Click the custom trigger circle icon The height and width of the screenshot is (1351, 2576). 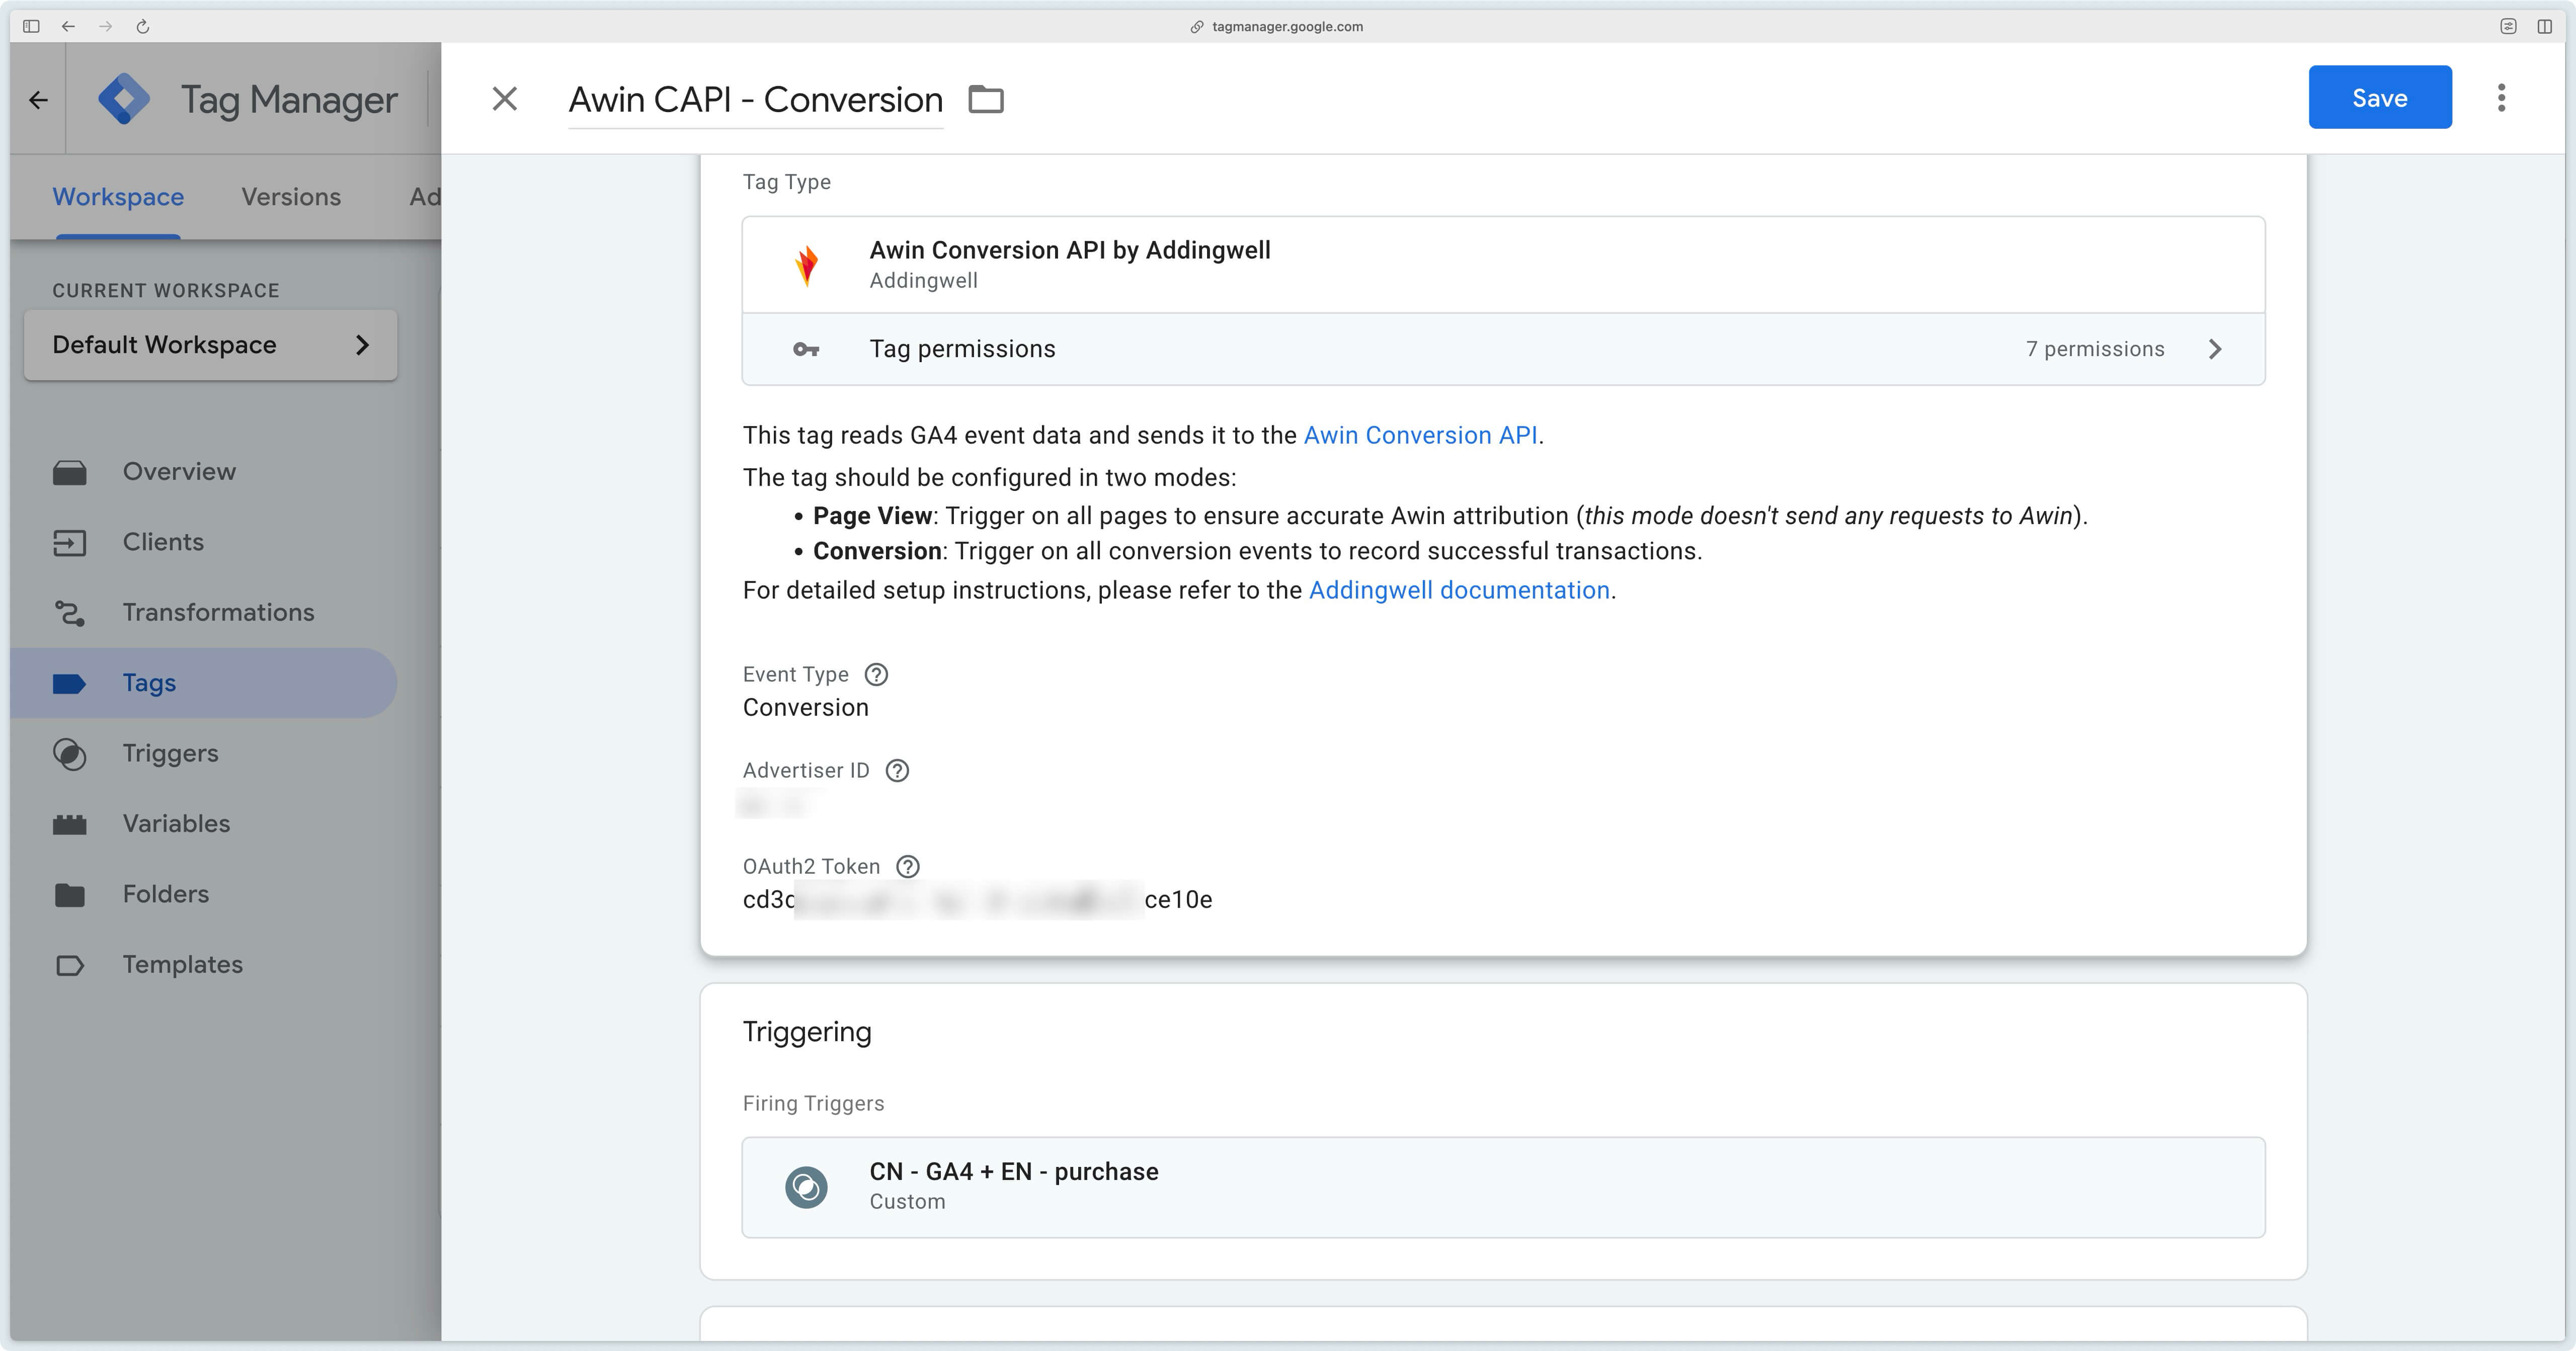pyautogui.click(x=806, y=1187)
